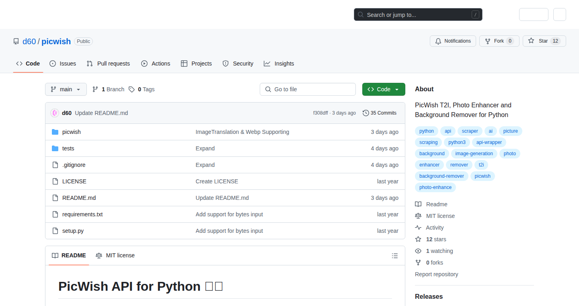Screen dimensions: 579x306
Task: Open the d60 owner link in breadcrumb
Action: click(x=29, y=41)
